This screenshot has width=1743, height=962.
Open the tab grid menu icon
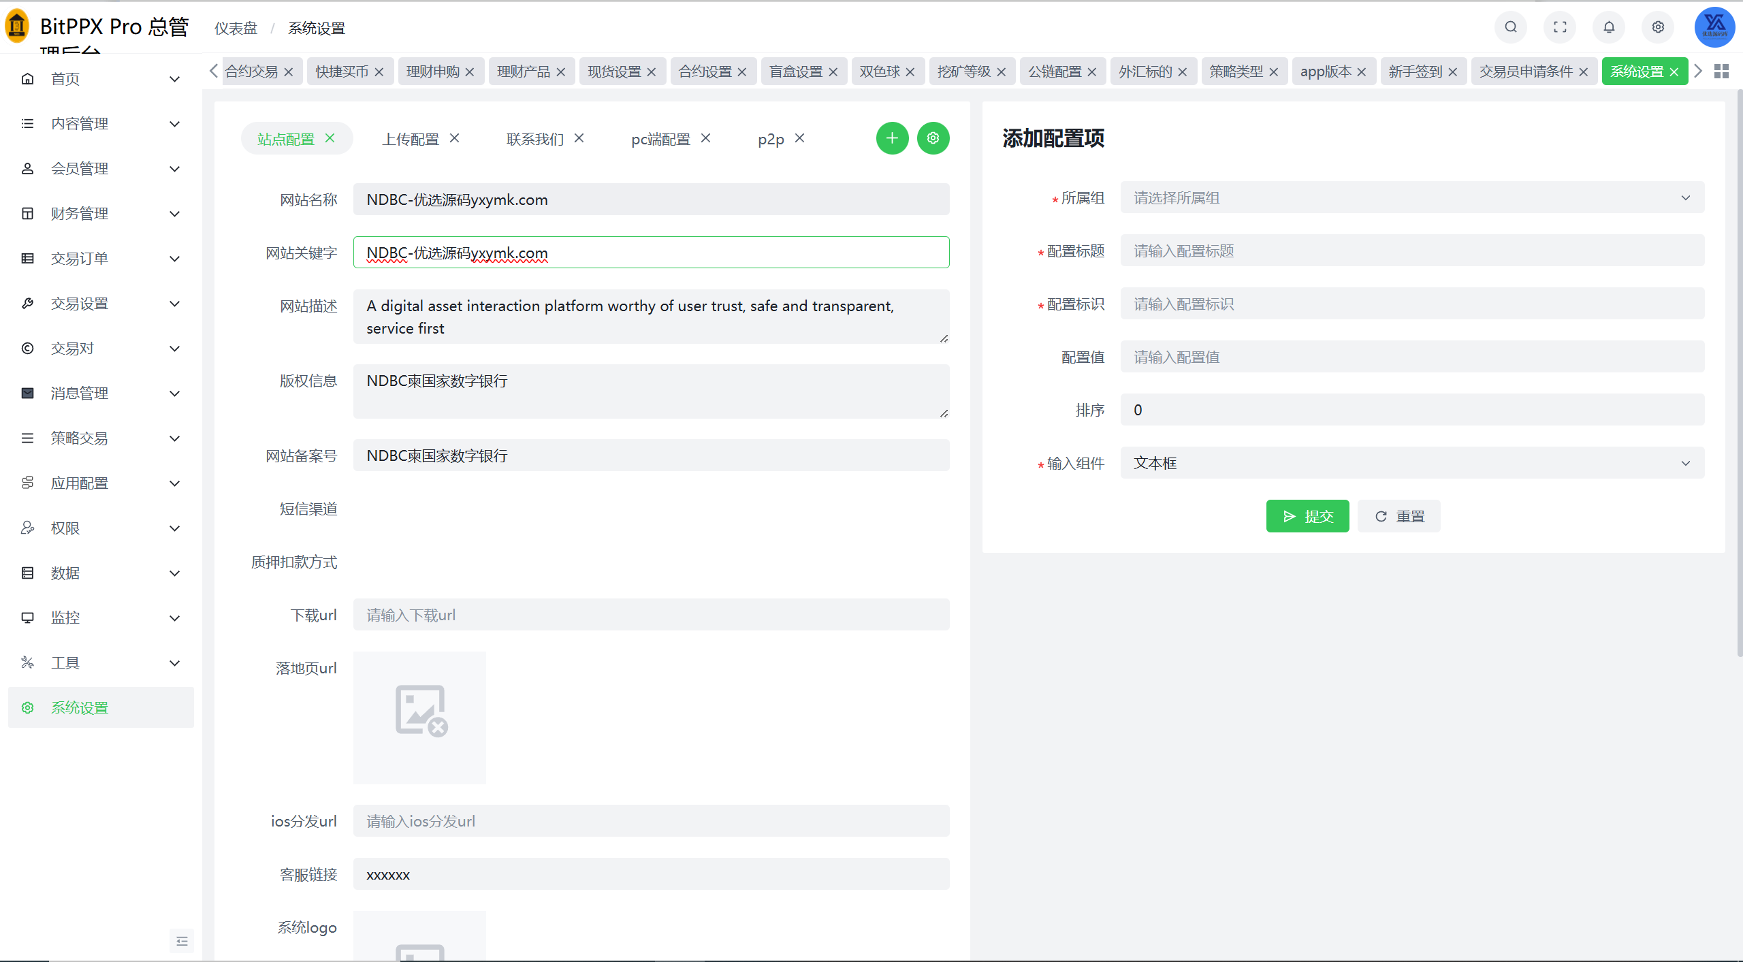tap(1721, 71)
